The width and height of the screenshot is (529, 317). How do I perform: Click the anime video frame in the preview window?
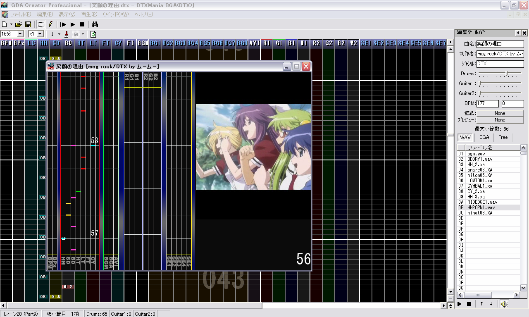coord(253,147)
